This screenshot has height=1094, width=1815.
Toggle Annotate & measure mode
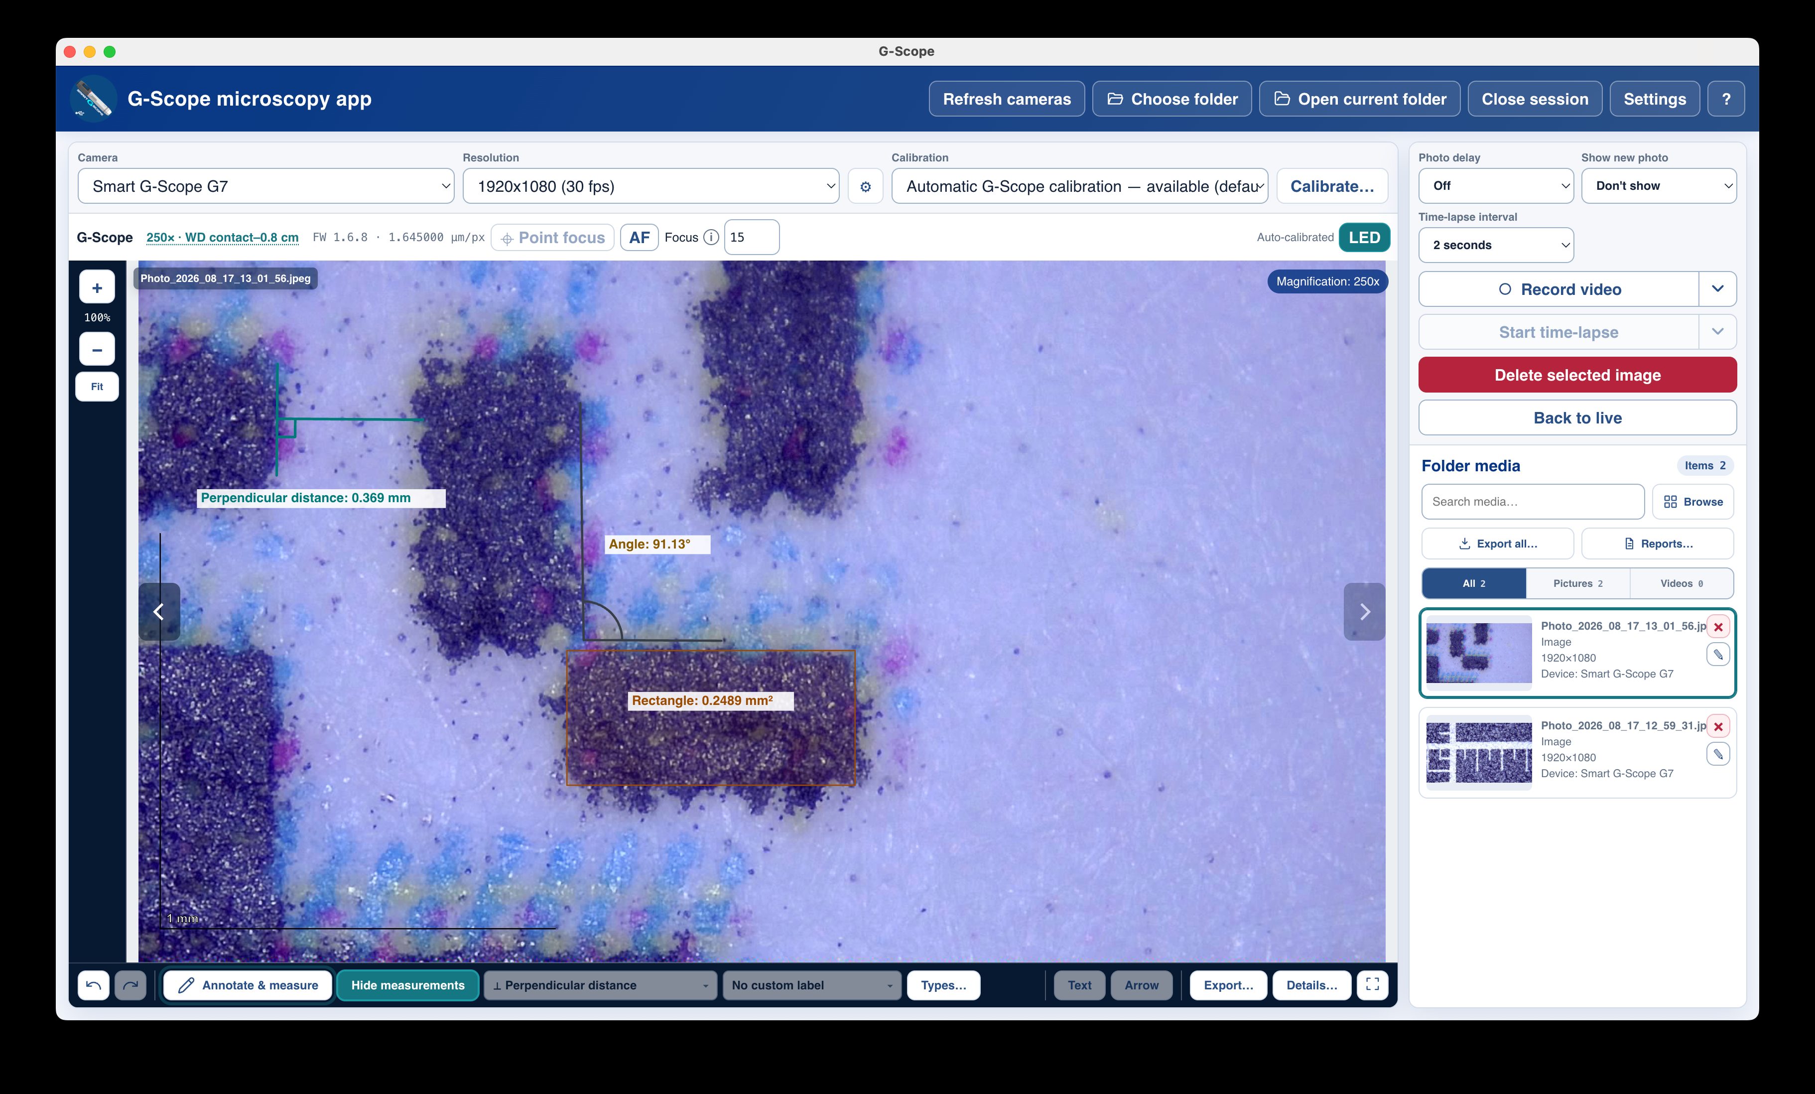coord(248,985)
